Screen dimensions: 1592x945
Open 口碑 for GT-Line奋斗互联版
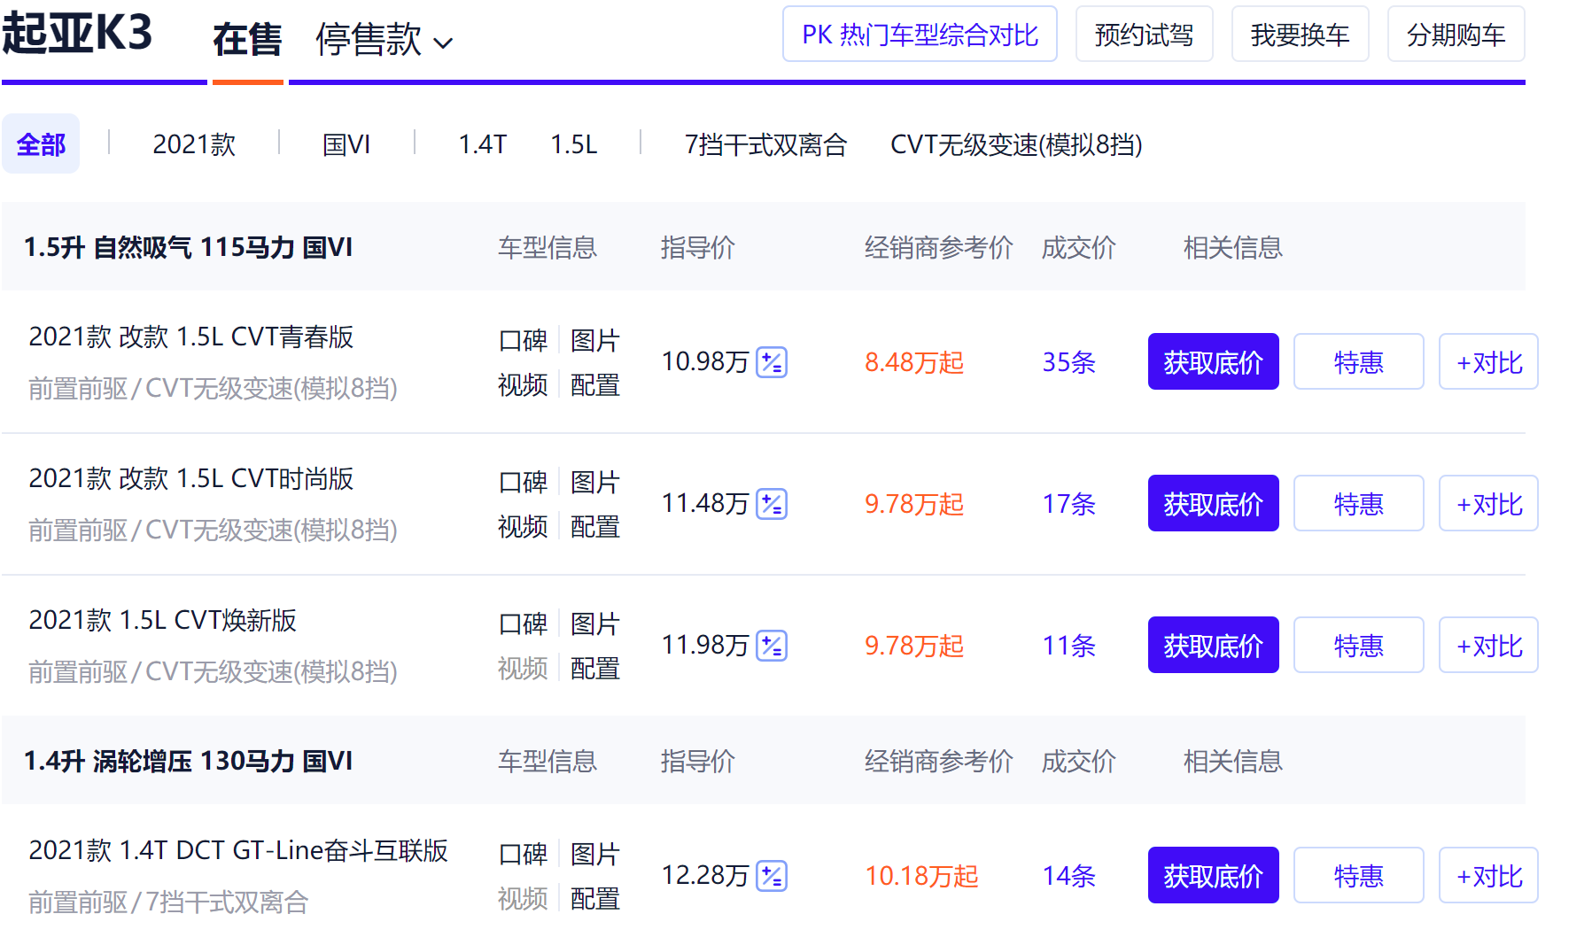523,854
